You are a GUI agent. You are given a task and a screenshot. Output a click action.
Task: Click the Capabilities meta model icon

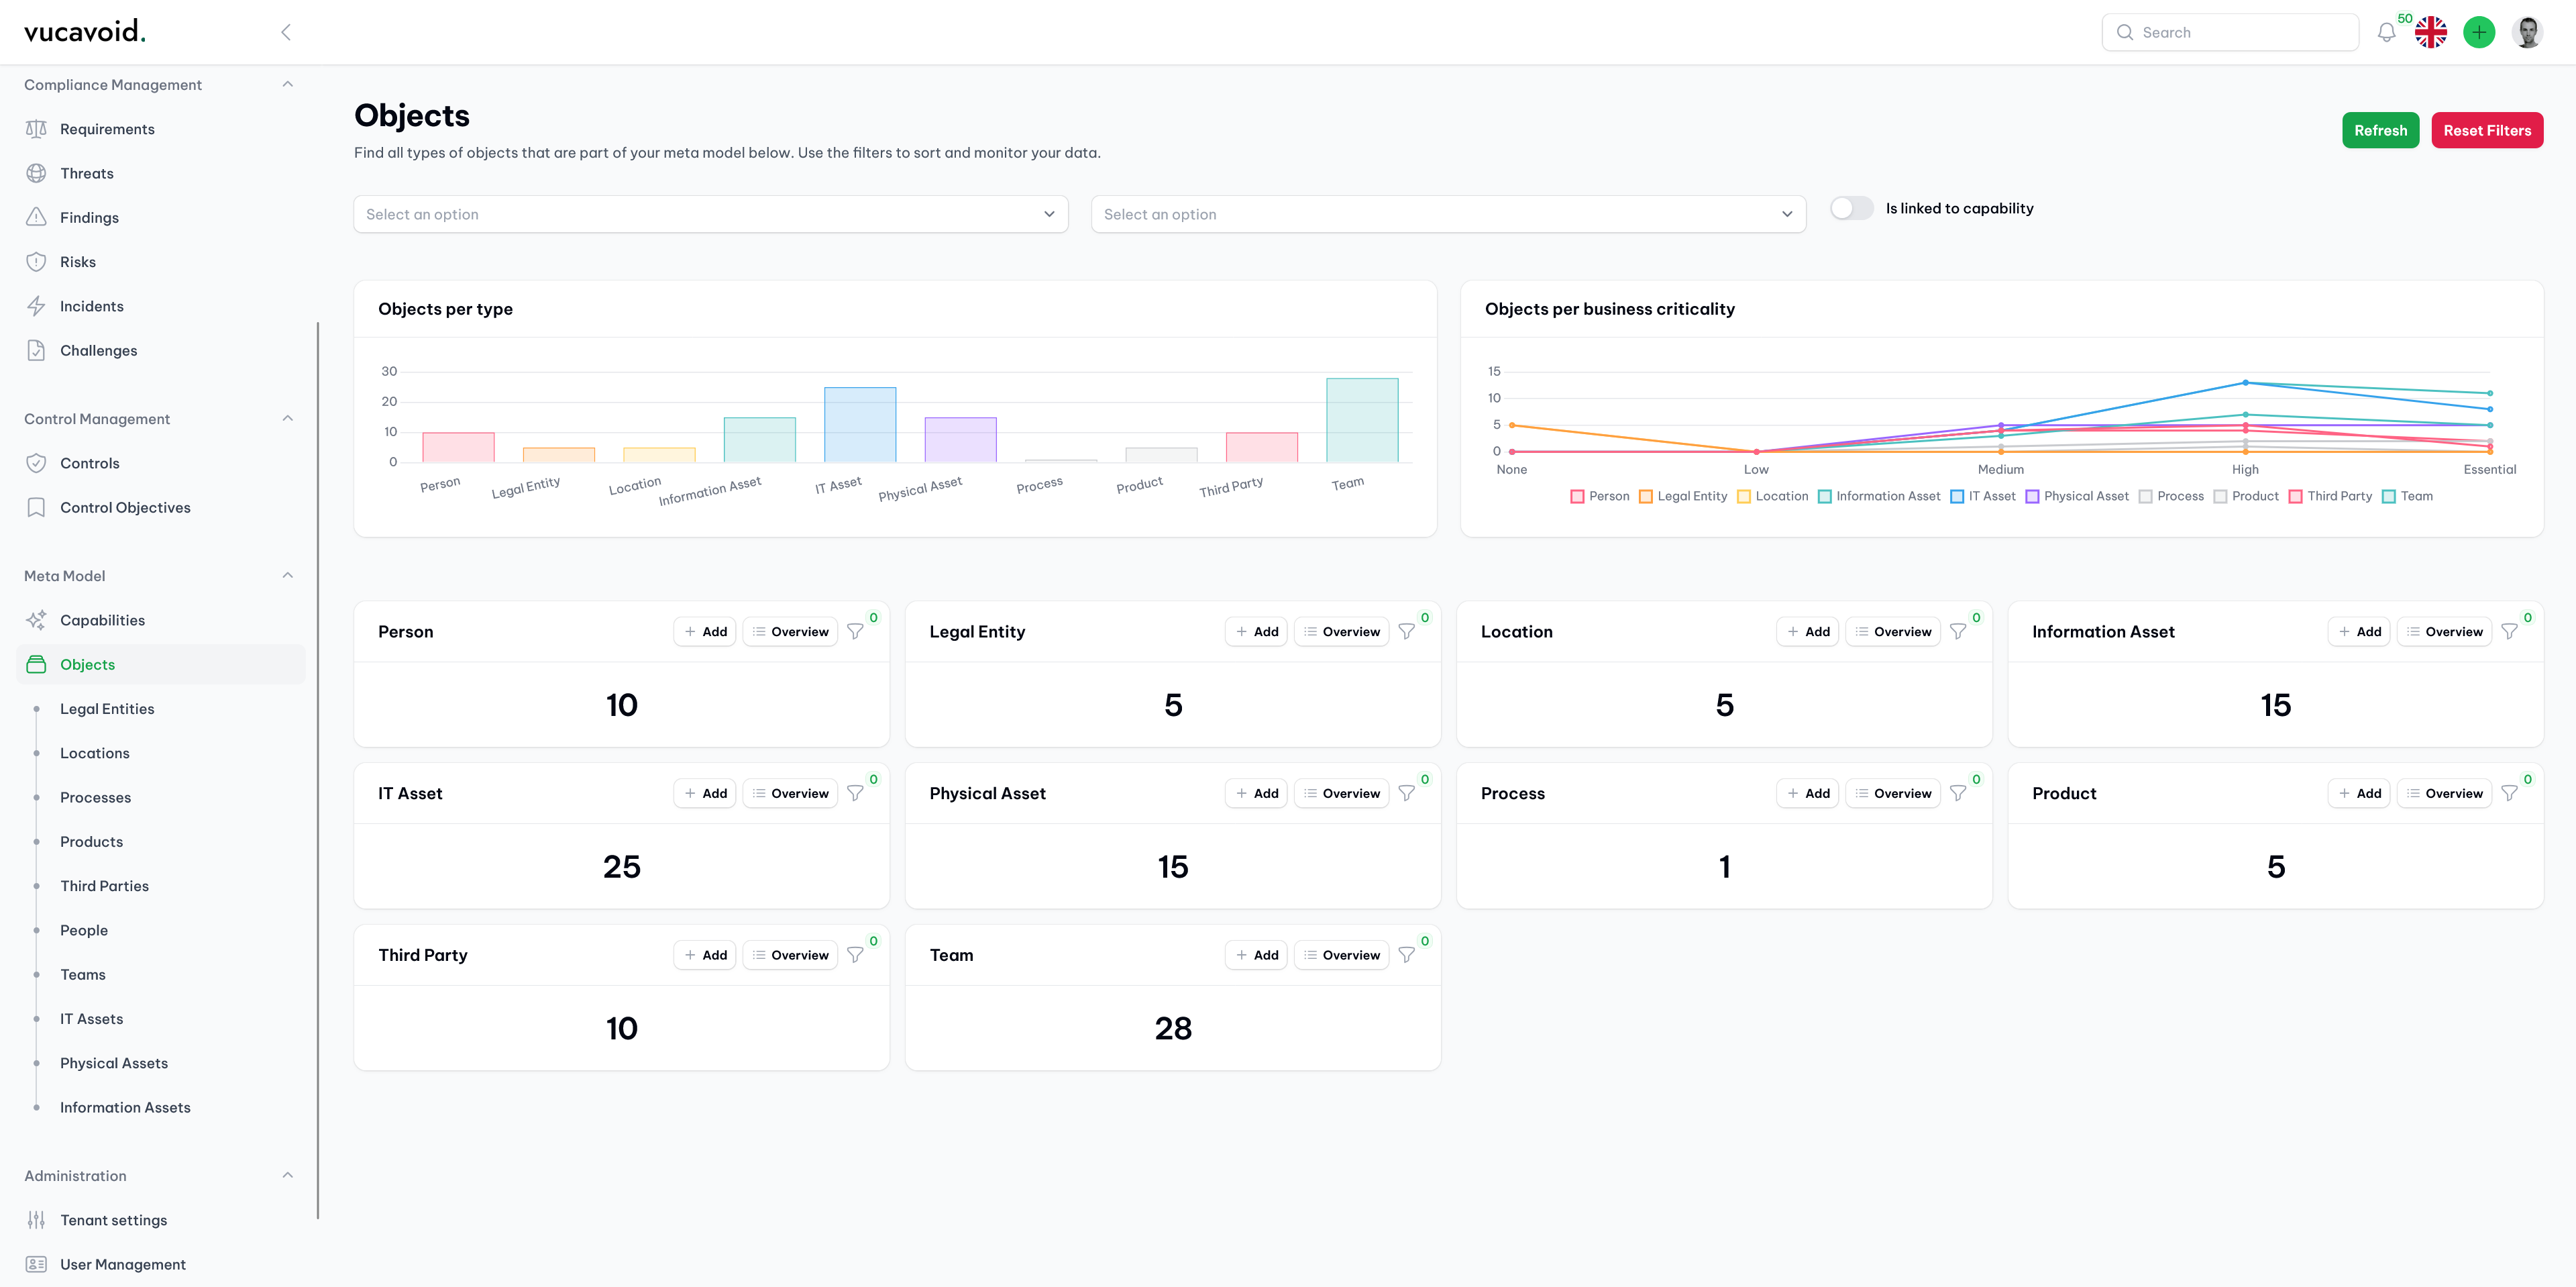pos(36,619)
